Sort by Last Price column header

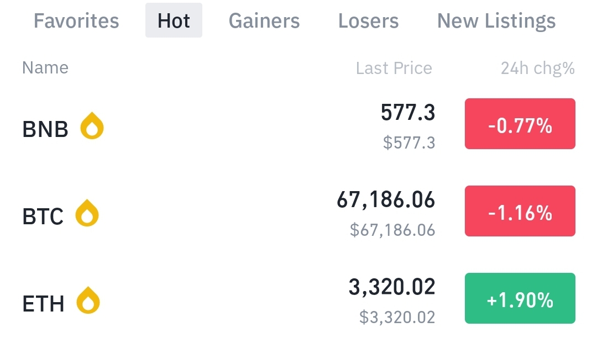(x=394, y=68)
